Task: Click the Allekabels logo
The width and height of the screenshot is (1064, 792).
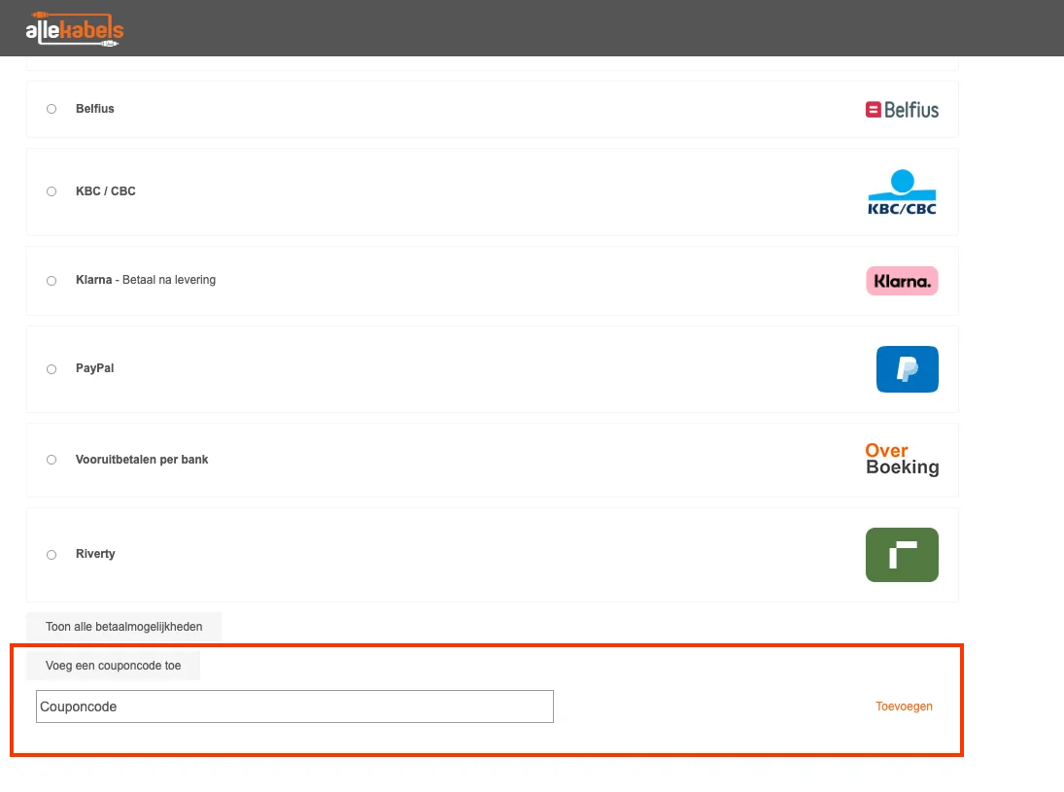Action: [75, 29]
